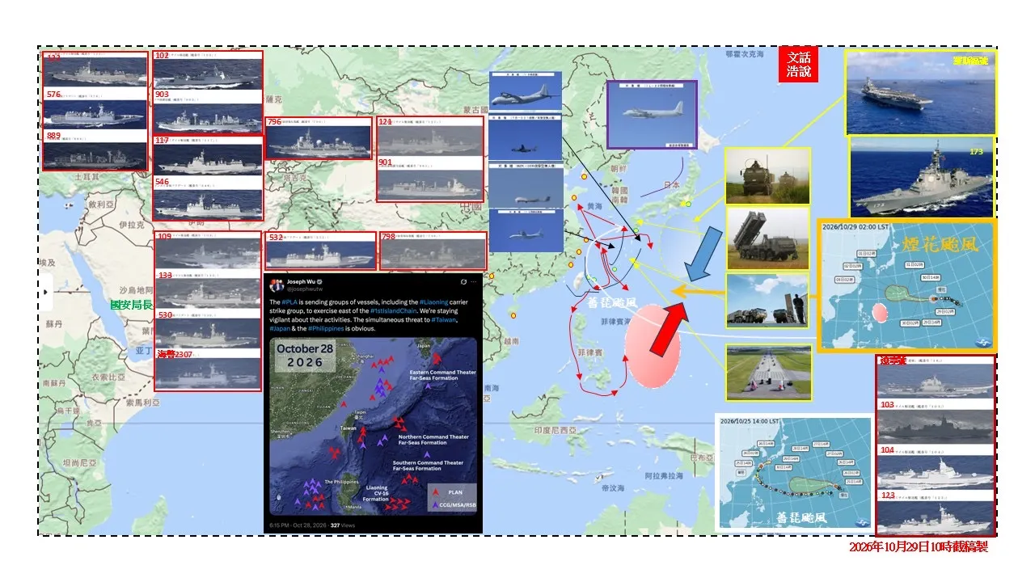Open the purple-framed patrol aircraft photo
1035x582 pixels.
click(650, 114)
